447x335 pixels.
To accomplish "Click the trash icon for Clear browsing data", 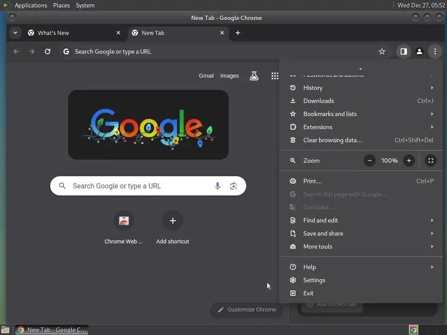I will (293, 140).
